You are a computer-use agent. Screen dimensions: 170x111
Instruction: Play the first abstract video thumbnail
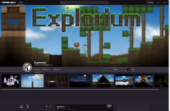(10, 81)
